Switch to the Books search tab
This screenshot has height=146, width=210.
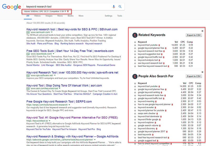71,16
